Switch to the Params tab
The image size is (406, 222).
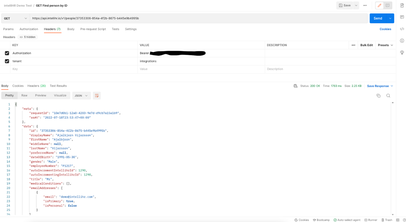pos(8,29)
